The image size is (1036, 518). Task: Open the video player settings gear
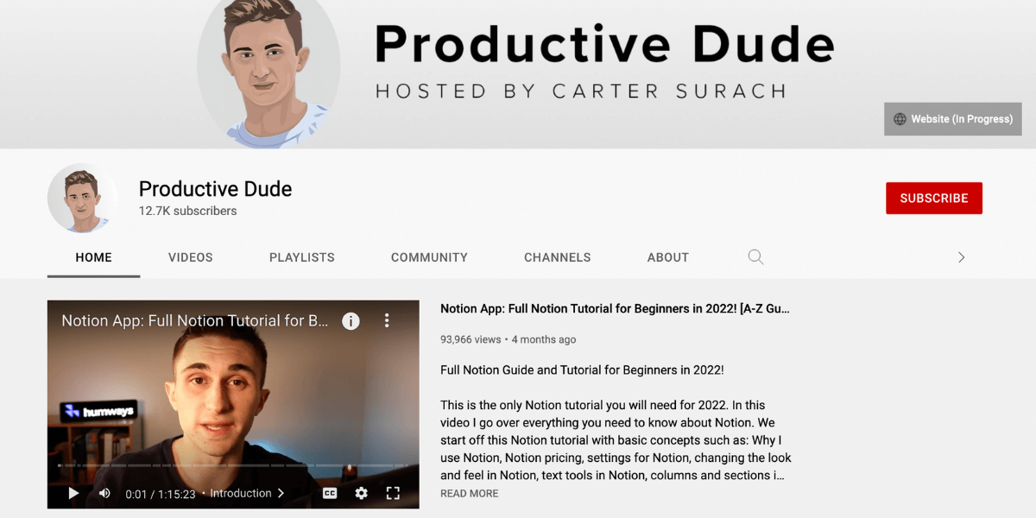click(361, 493)
